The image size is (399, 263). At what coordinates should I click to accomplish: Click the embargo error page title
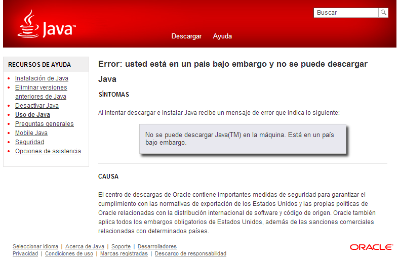233,71
